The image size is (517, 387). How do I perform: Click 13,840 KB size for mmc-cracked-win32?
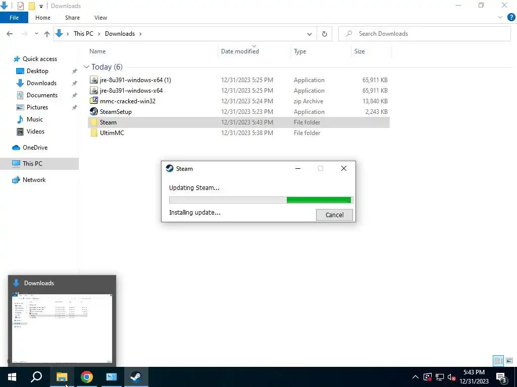tap(375, 101)
